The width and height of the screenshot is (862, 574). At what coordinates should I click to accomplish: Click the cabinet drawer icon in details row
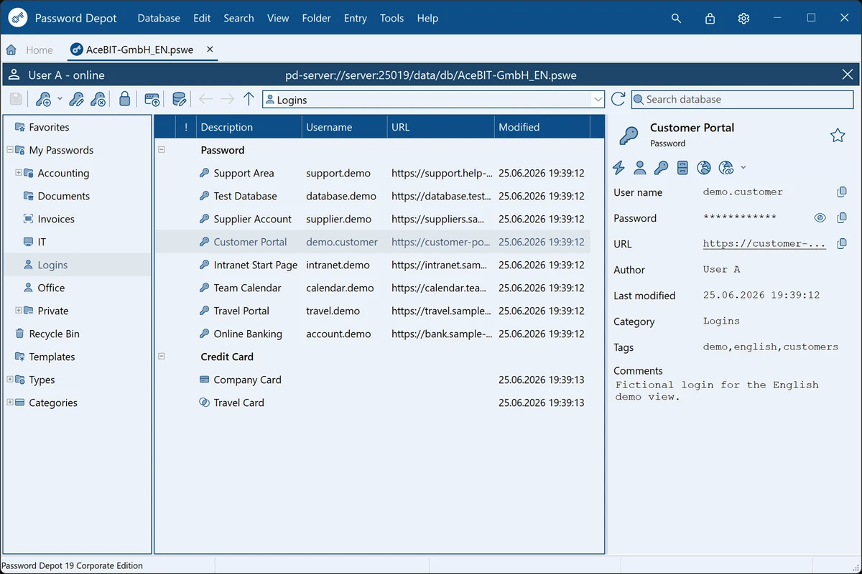[x=682, y=168]
